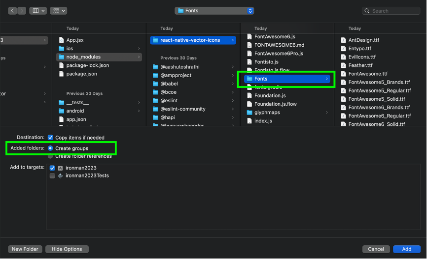Select the node_modules folder
The image size is (427, 259).
pos(99,57)
